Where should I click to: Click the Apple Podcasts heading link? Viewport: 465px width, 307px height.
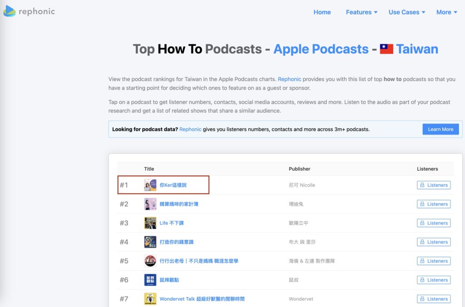click(321, 49)
